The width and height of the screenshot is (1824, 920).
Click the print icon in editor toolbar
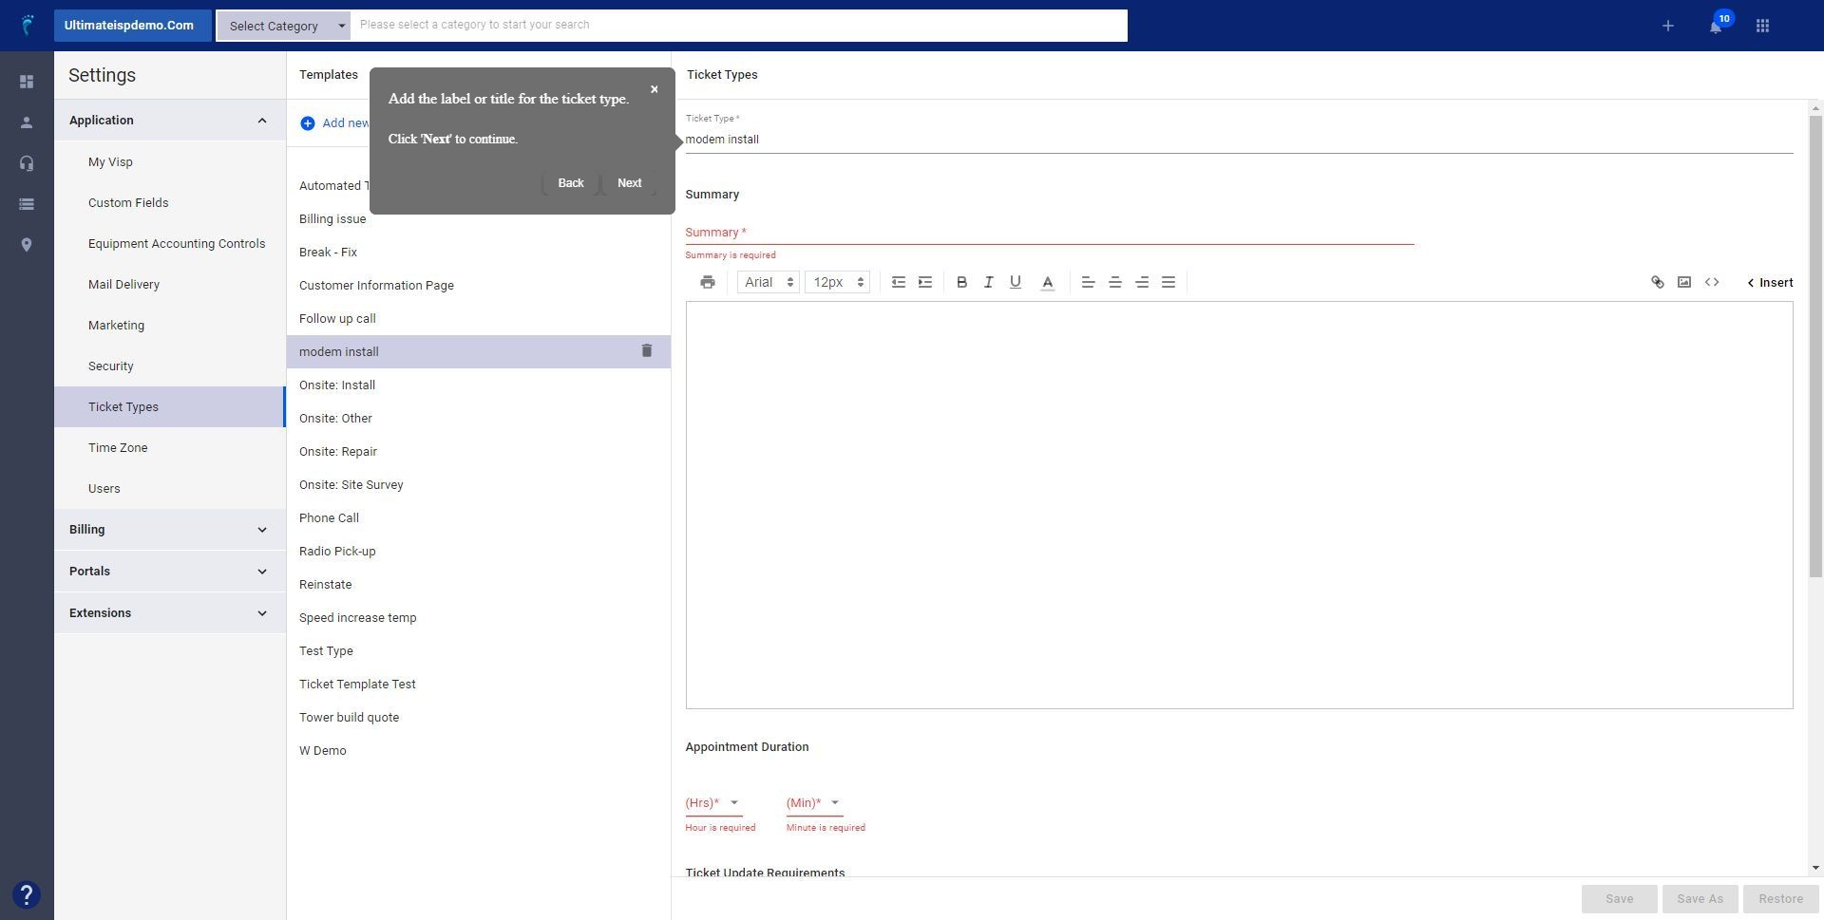click(x=708, y=282)
